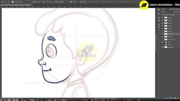Hide the selected Layer 21 eye icon
This screenshot has width=180, height=101.
pos(162,34)
